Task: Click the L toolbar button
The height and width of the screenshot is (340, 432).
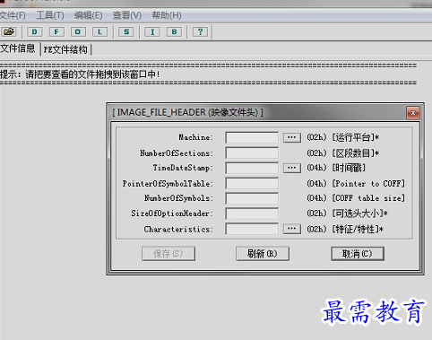Action: point(99,31)
